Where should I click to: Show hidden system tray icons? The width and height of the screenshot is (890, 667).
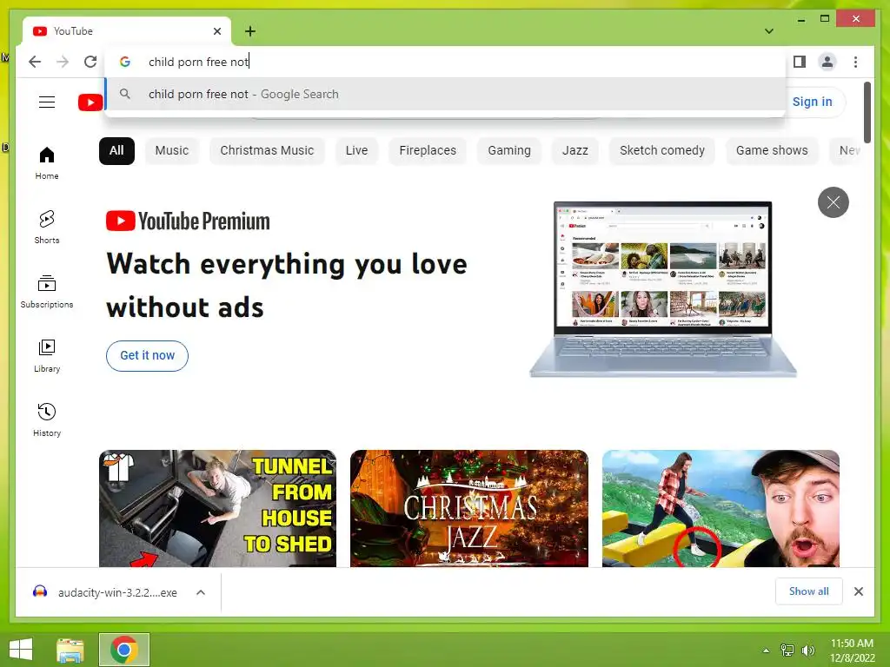tap(766, 650)
